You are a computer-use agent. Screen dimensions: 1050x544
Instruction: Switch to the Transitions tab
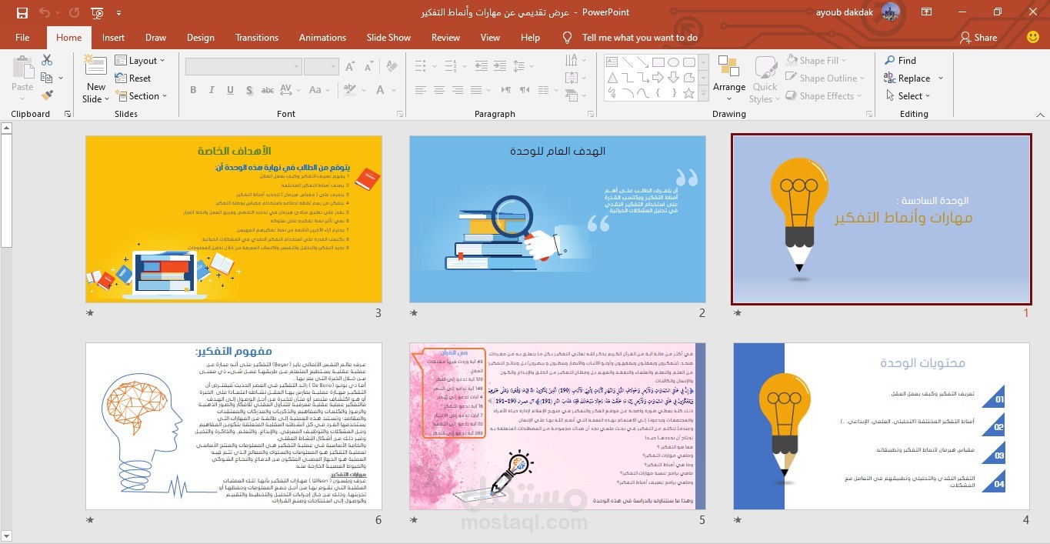pos(257,37)
